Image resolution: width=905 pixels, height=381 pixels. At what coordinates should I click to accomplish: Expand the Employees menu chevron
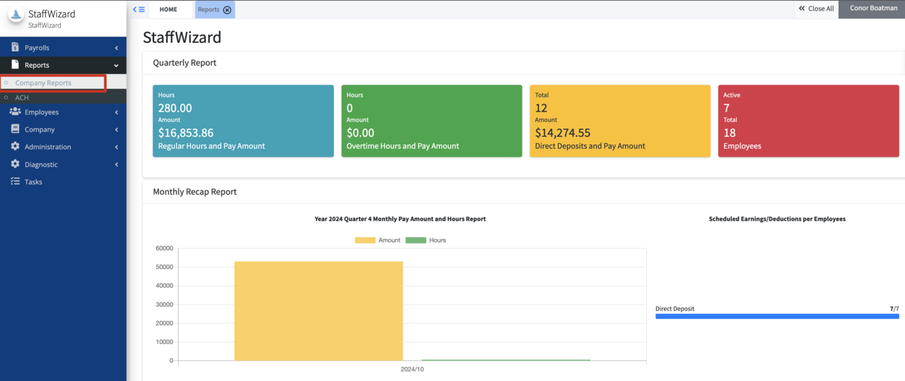point(116,112)
